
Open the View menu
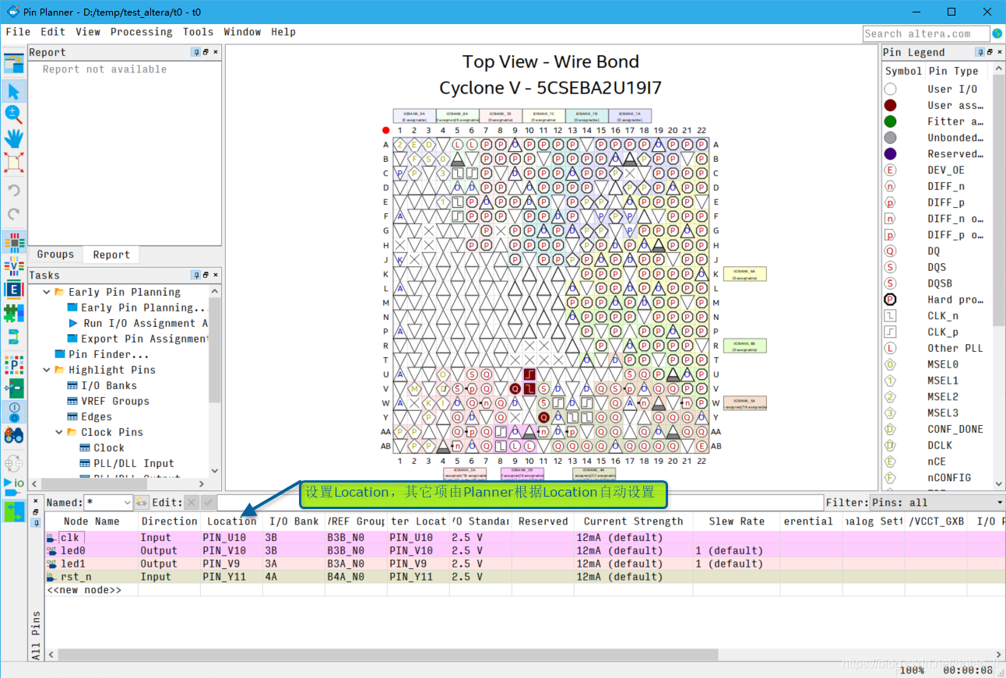88,32
